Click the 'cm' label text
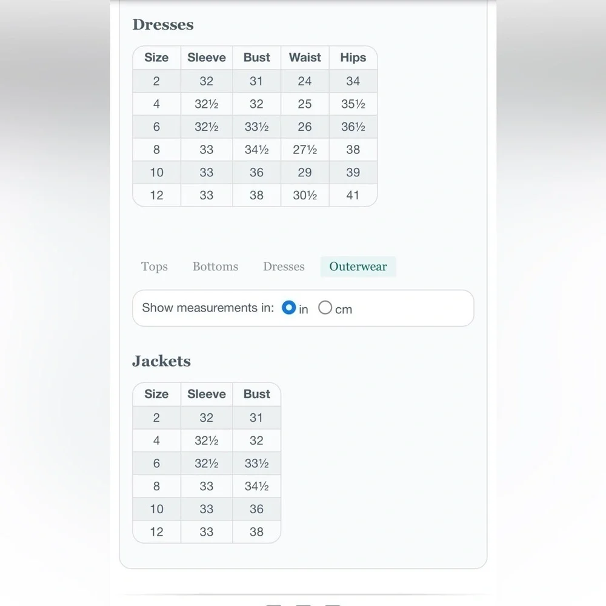The height and width of the screenshot is (606, 606). tap(344, 310)
